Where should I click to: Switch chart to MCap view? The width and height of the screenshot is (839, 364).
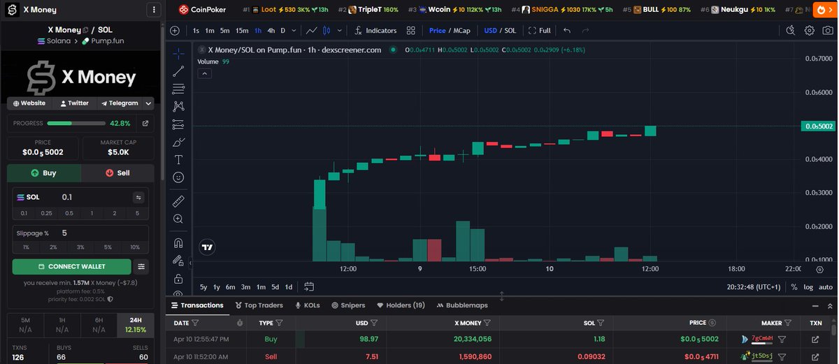(x=461, y=31)
